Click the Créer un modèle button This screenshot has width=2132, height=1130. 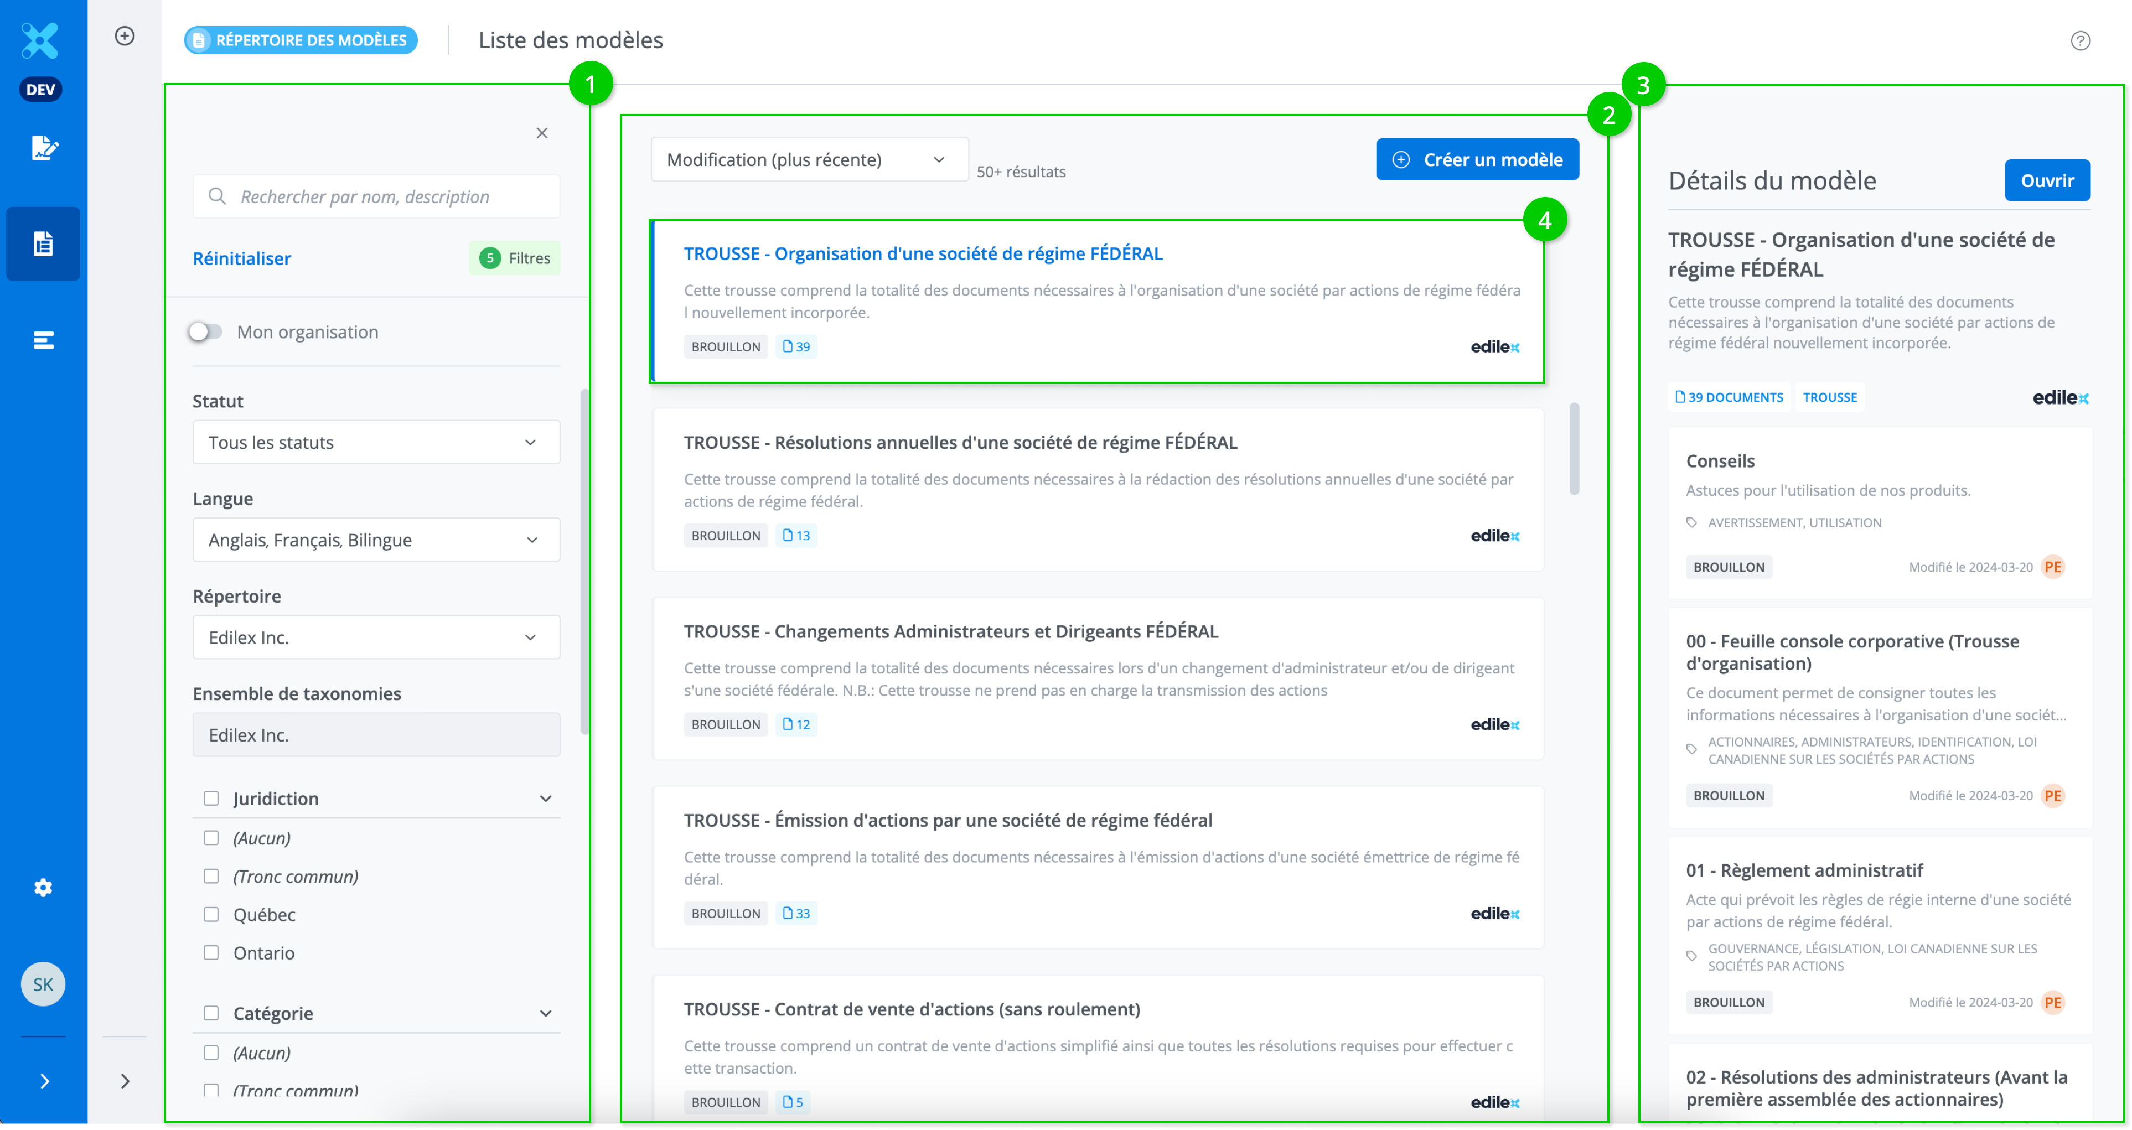point(1477,160)
